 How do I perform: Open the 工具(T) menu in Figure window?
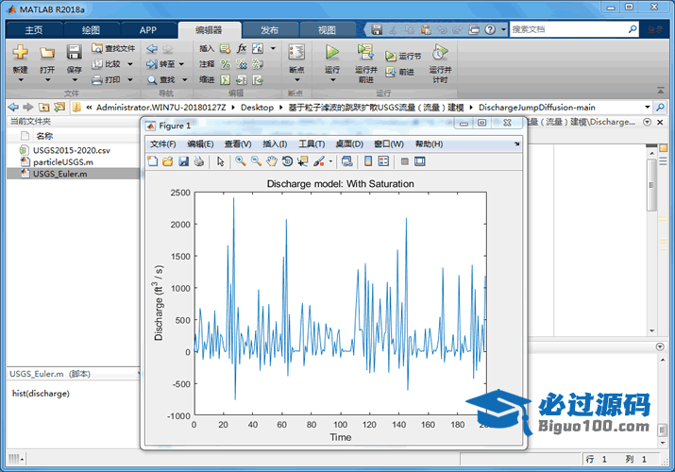point(312,143)
